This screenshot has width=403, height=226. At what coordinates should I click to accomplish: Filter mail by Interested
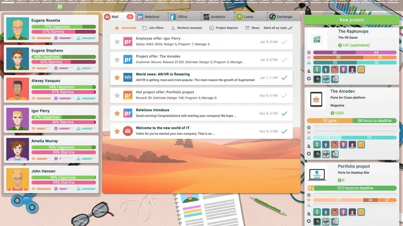tap(125, 28)
